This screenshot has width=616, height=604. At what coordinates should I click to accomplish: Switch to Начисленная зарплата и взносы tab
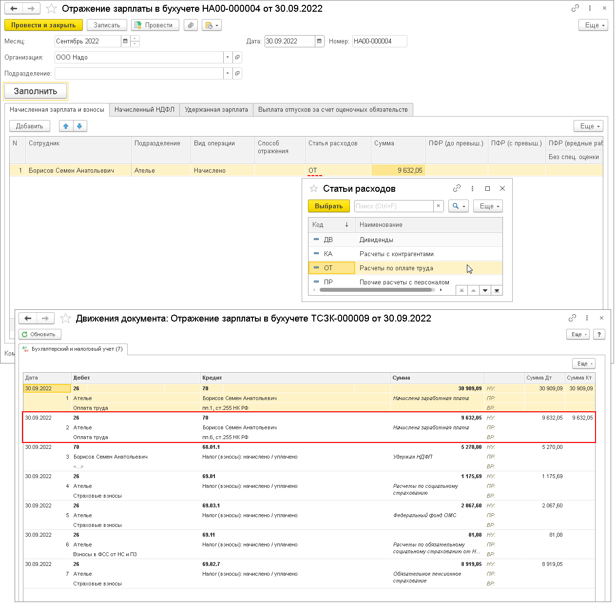point(57,110)
